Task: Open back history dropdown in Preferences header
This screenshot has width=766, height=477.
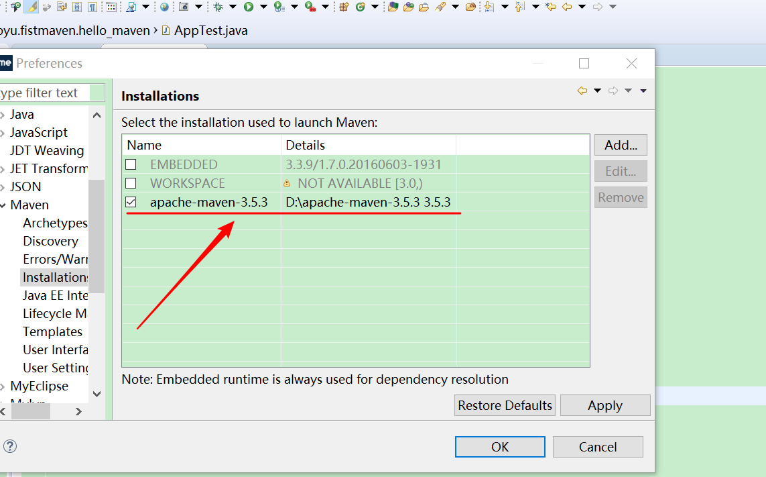Action: [597, 91]
